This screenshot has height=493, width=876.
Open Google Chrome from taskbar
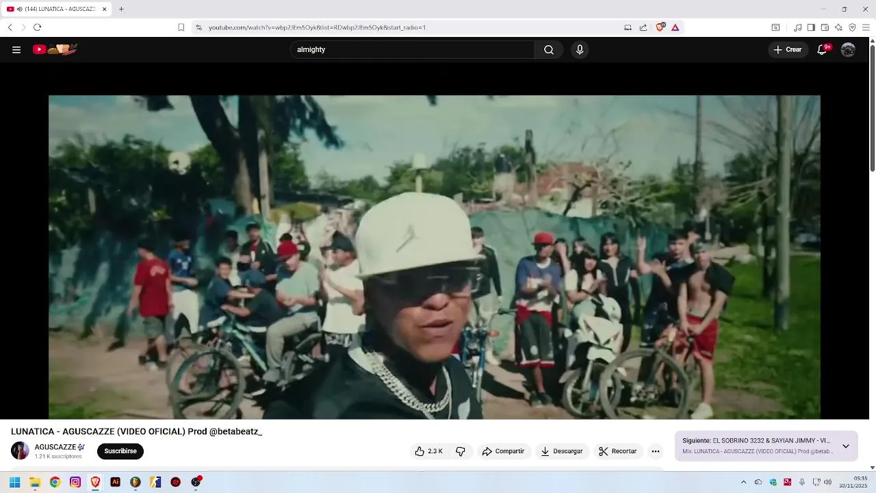pyautogui.click(x=55, y=482)
